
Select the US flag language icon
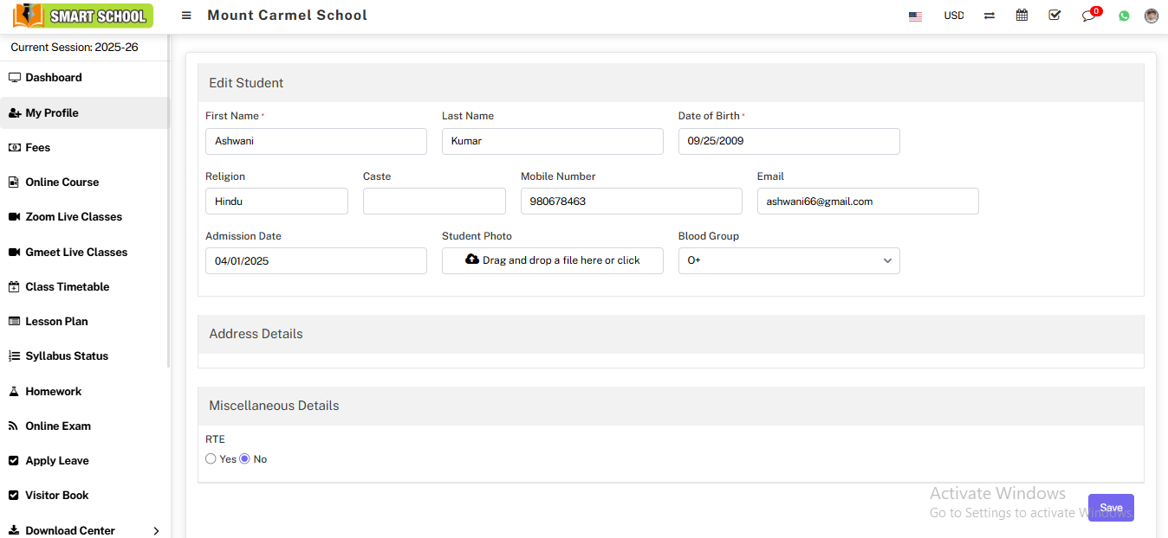point(915,16)
